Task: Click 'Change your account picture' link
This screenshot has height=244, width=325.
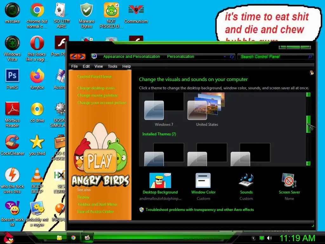Action: 102,103
